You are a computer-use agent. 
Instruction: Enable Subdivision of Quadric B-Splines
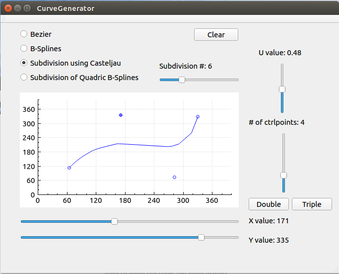[x=24, y=78]
